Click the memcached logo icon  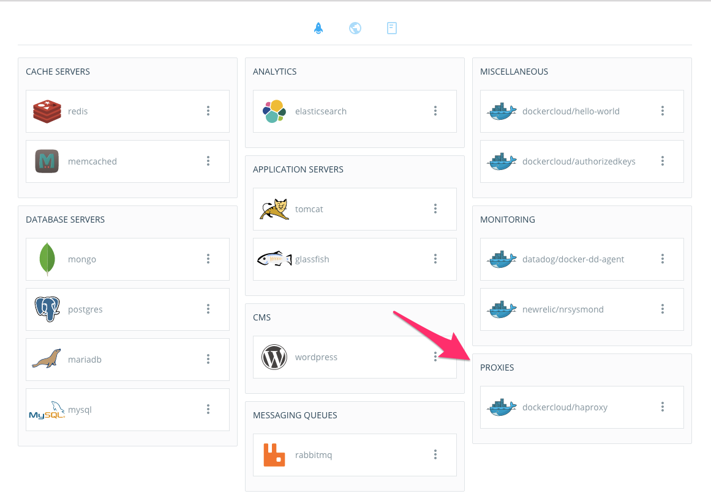47,161
